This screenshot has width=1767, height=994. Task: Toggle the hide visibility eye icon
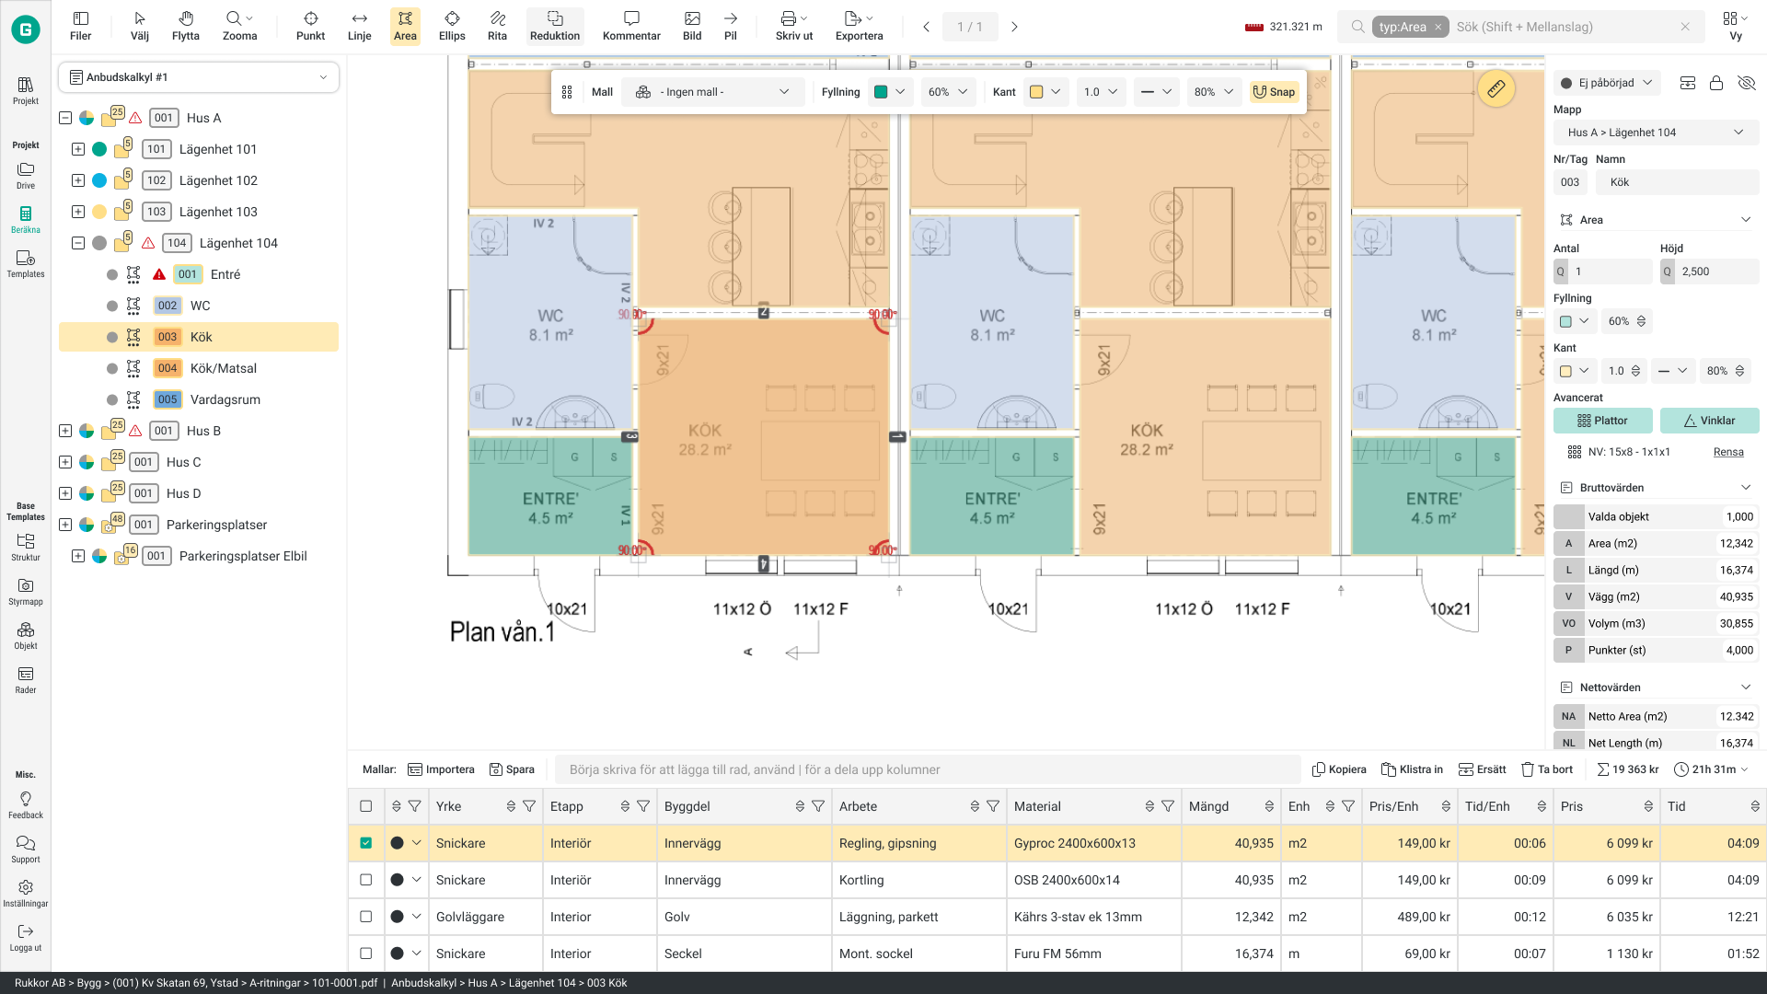[x=1746, y=83]
